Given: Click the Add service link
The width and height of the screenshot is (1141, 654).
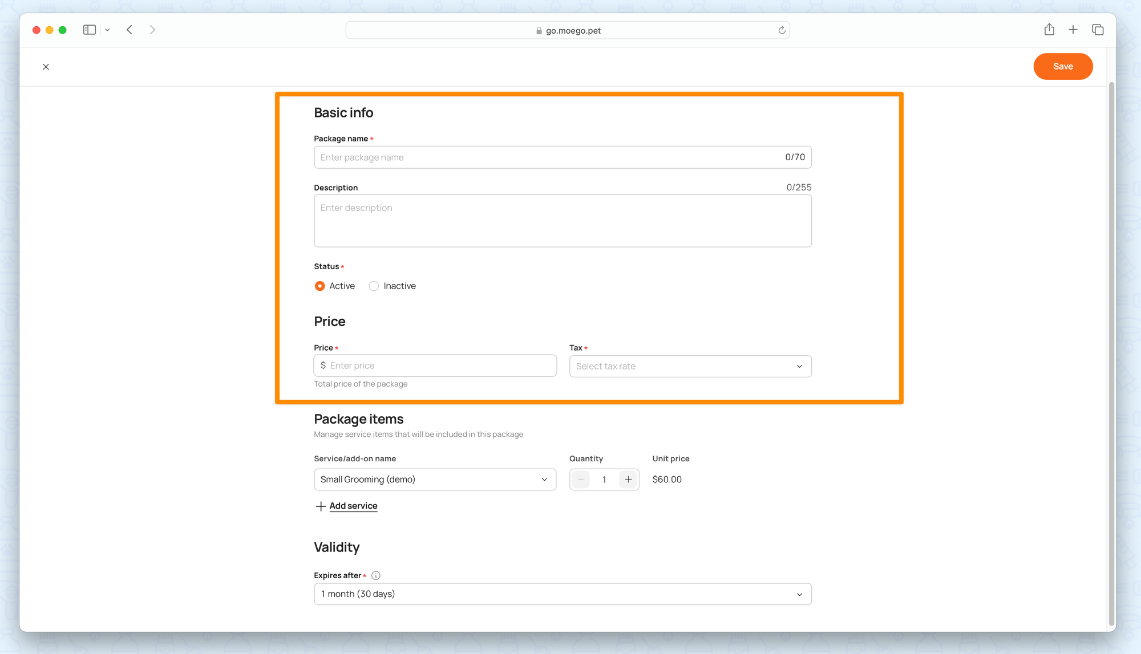Looking at the screenshot, I should (x=353, y=506).
